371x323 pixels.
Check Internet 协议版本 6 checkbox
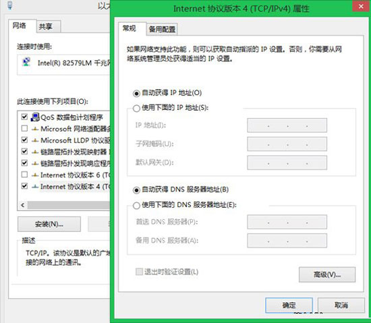click(24, 175)
